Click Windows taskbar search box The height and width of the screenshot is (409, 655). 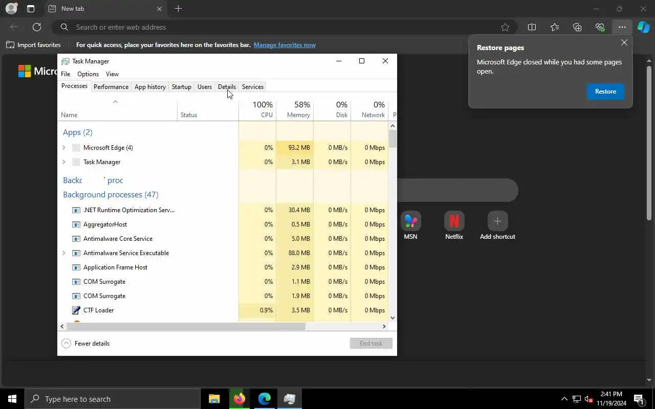[x=113, y=399]
